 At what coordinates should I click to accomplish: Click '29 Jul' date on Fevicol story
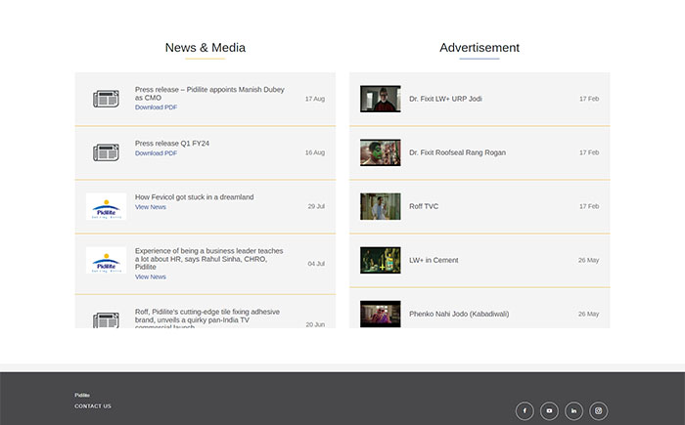coord(316,206)
